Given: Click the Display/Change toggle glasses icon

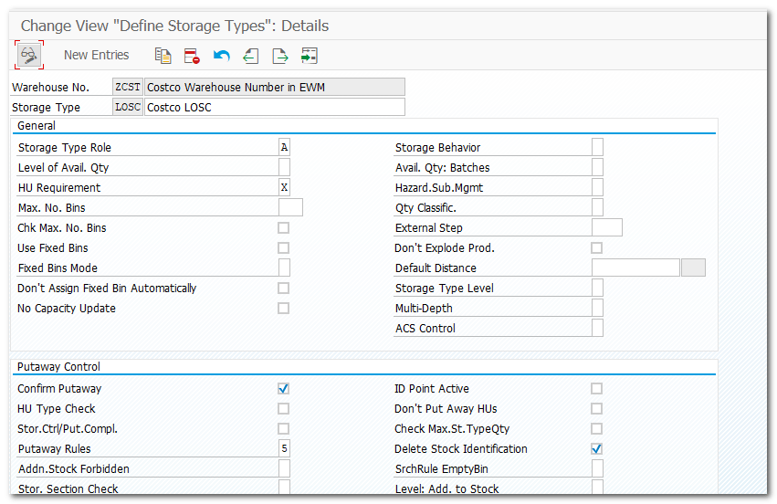Looking at the screenshot, I should pos(29,56).
